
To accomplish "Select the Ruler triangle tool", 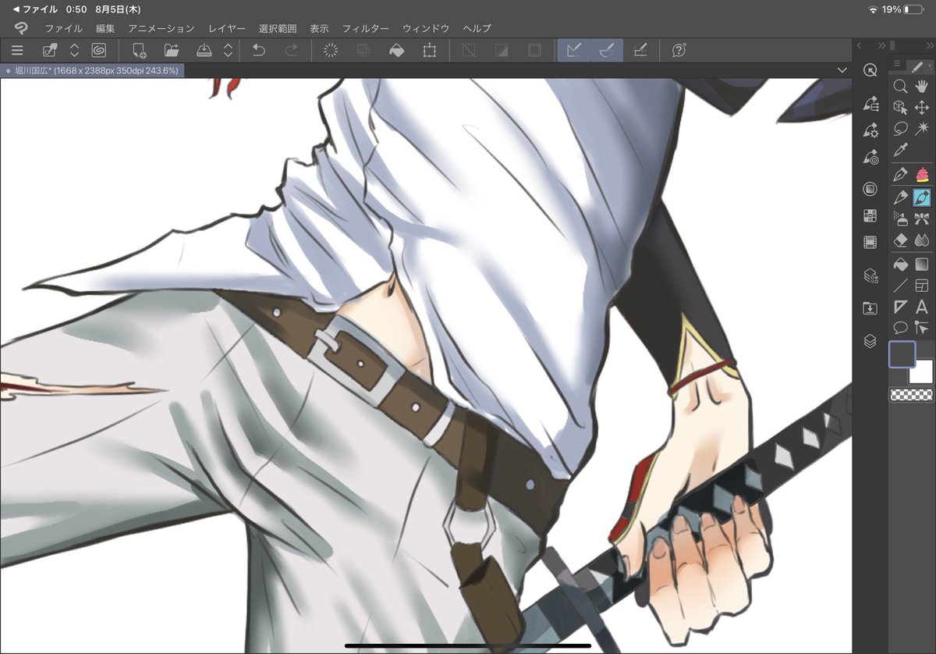I will [x=900, y=307].
